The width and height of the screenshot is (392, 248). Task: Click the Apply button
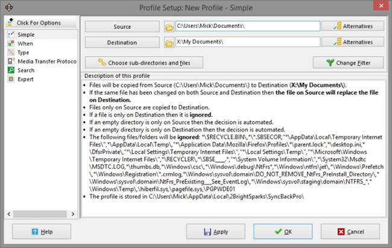pos(215,232)
